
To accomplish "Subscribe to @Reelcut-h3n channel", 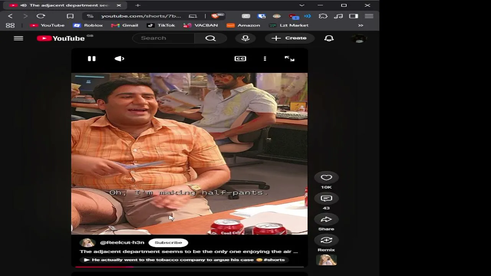I will tap(168, 242).
